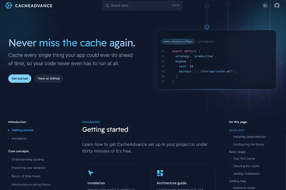Toggle the dark/light theme switcher
The height and width of the screenshot is (190, 286).
pyautogui.click(x=265, y=5)
